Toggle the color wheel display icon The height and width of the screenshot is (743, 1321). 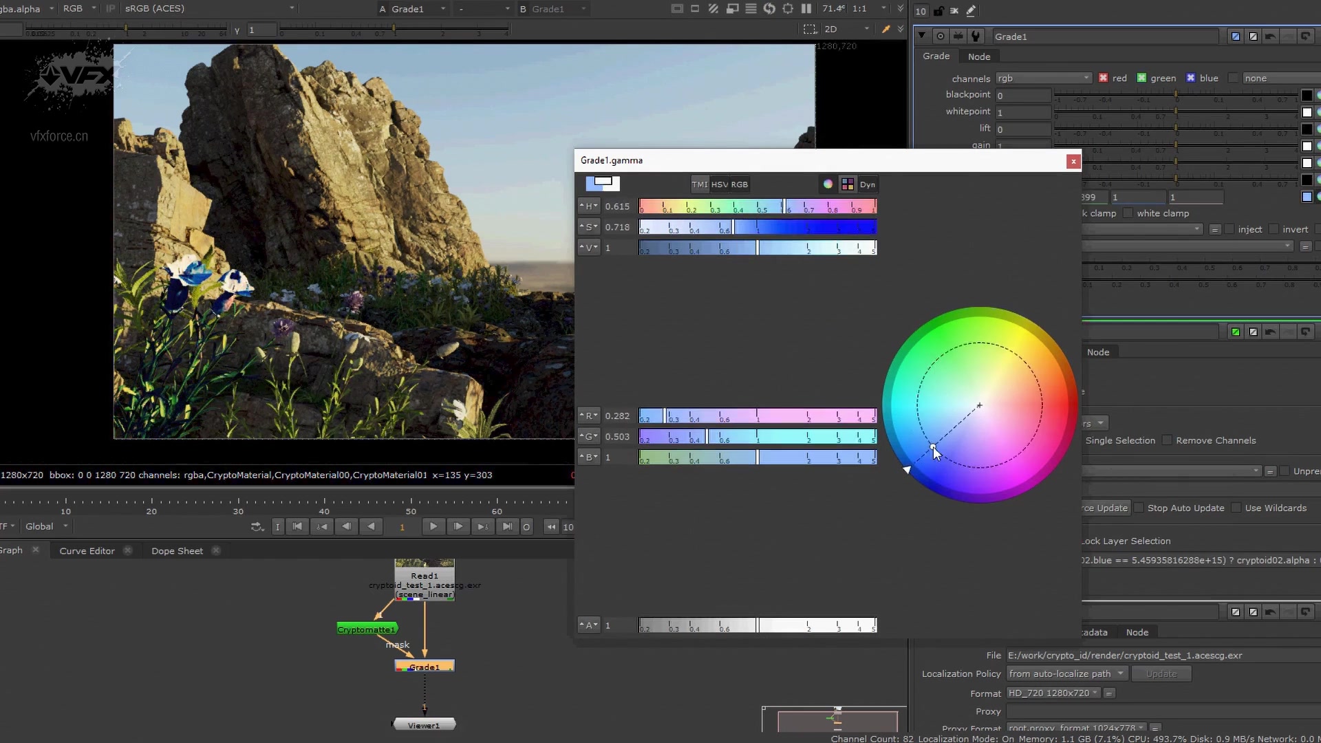click(828, 184)
